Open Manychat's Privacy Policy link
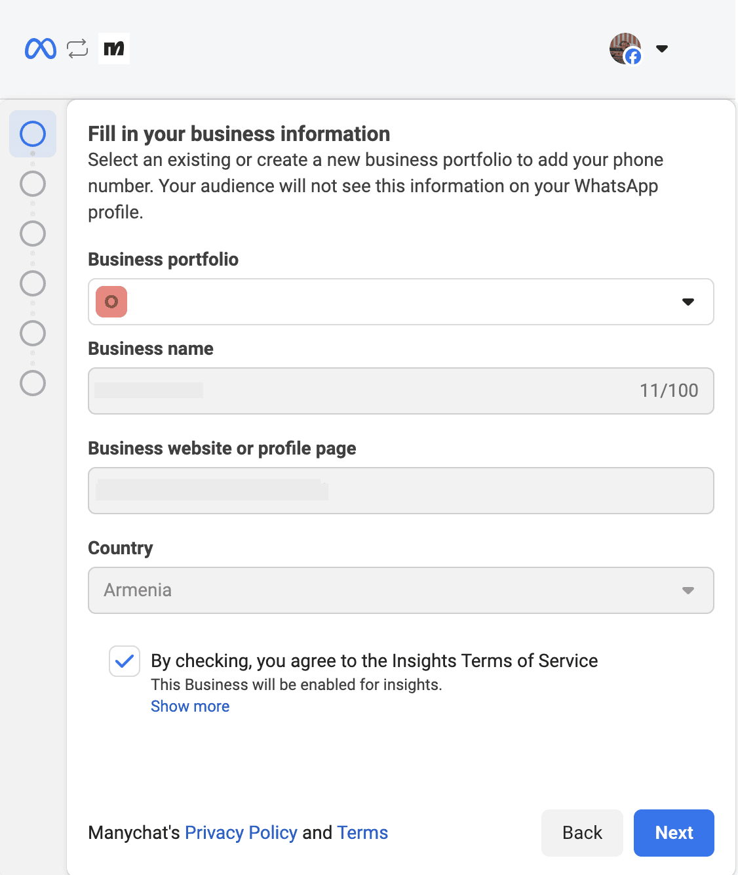Screen dimensions: 738x875 click(x=241, y=832)
